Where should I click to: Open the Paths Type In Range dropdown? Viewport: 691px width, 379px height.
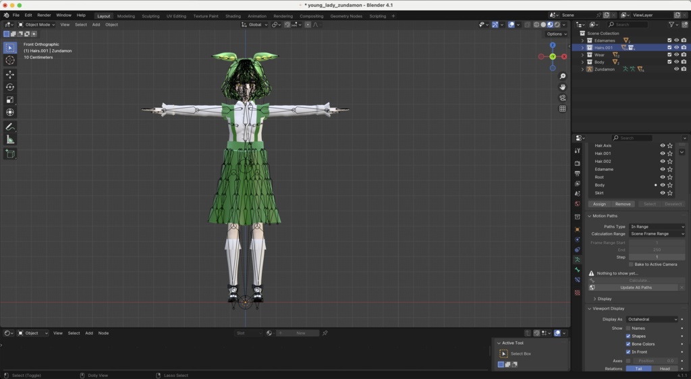point(657,226)
